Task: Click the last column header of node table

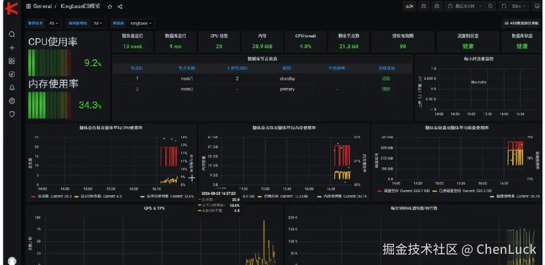Action: coord(386,68)
